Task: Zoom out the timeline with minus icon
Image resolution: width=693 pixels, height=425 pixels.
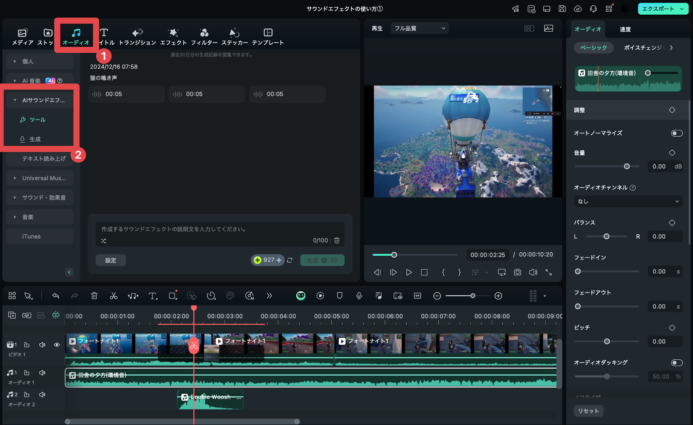Action: 437,296
